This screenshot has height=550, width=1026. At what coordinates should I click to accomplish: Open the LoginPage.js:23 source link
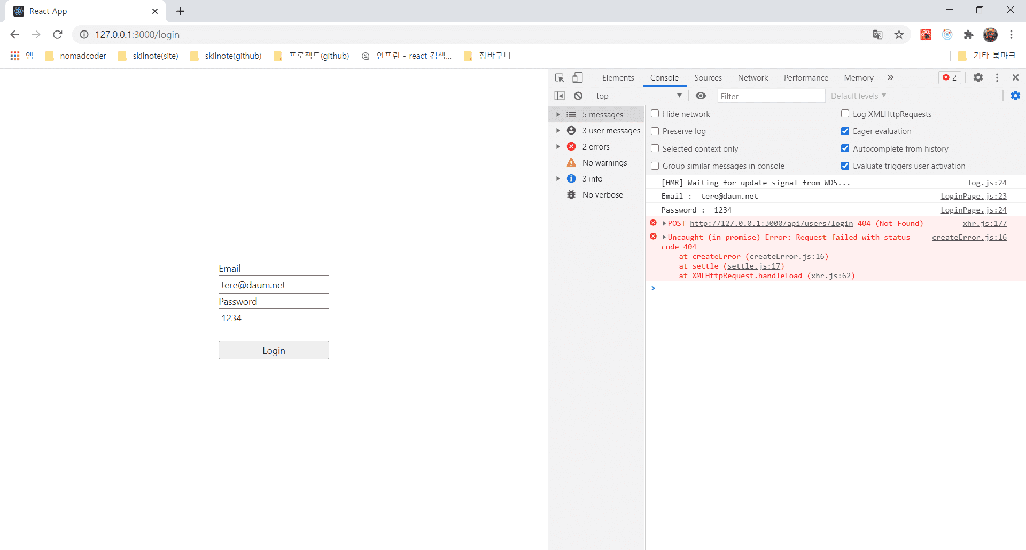click(x=973, y=197)
